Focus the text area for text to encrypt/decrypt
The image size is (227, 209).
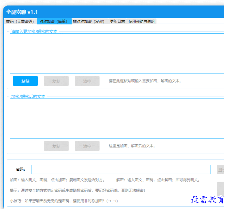[117, 53]
